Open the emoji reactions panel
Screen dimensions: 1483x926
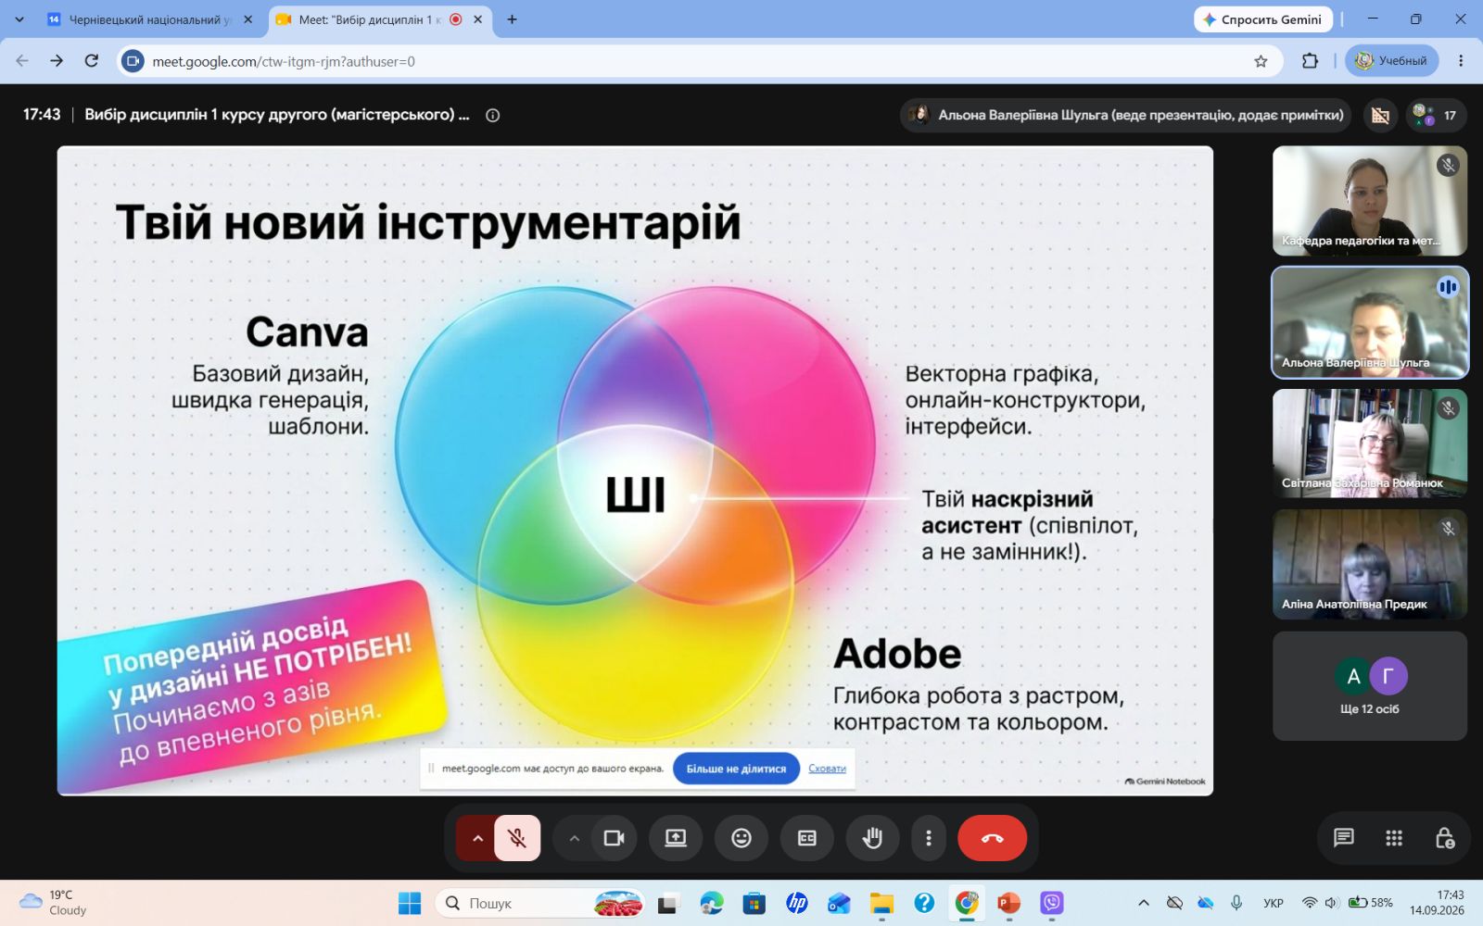(741, 838)
